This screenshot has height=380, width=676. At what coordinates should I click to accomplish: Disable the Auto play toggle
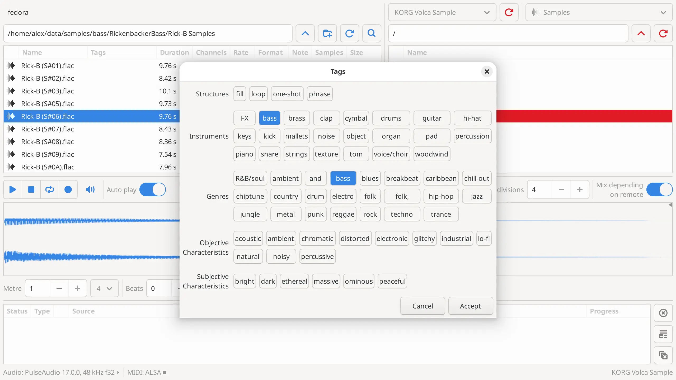[x=153, y=189]
